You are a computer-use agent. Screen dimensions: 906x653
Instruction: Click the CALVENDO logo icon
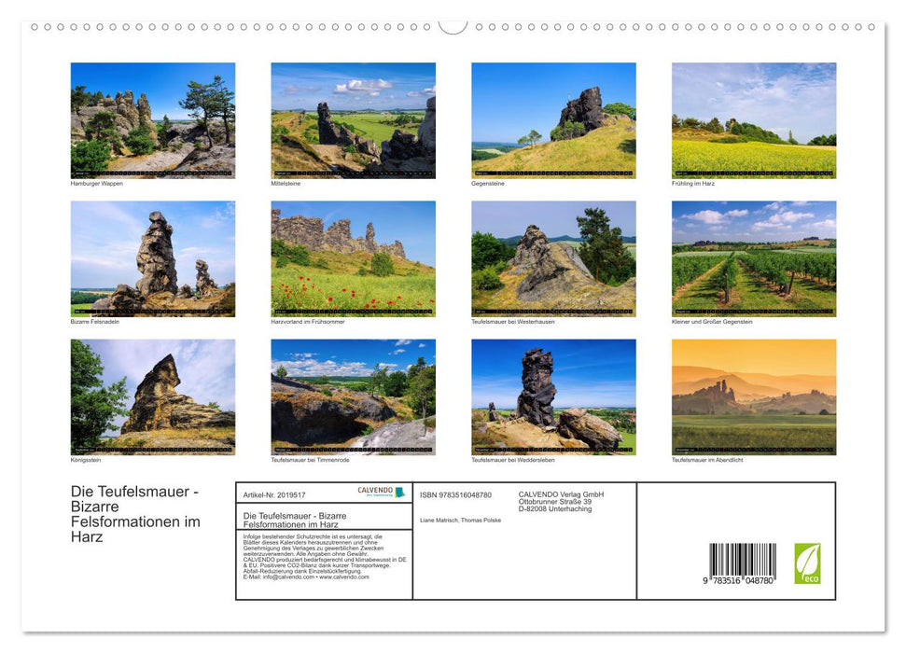(x=375, y=490)
